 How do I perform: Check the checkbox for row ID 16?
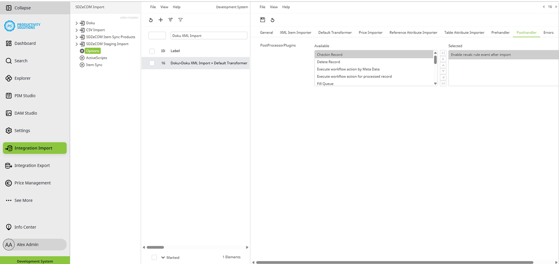[152, 63]
